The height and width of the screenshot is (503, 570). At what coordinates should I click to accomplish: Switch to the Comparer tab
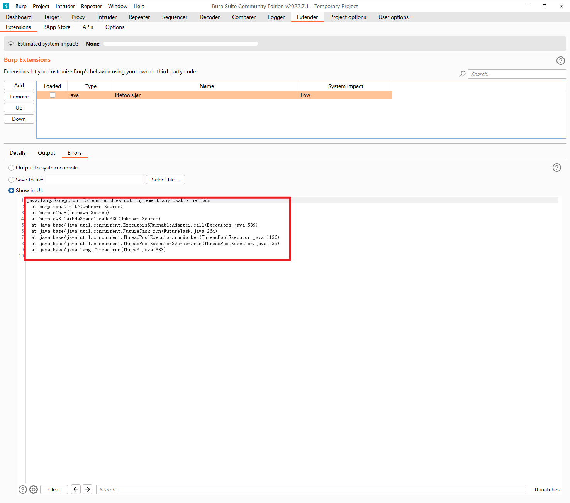coord(244,17)
